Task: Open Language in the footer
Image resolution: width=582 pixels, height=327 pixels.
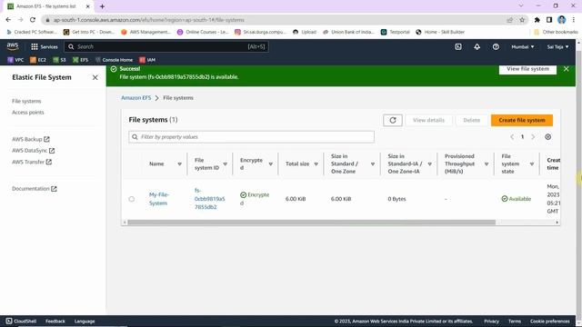Action: pos(85,321)
